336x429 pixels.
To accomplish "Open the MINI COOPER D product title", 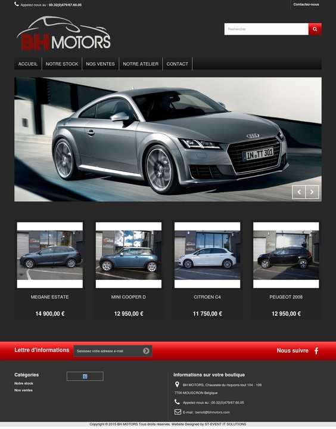I will click(129, 297).
